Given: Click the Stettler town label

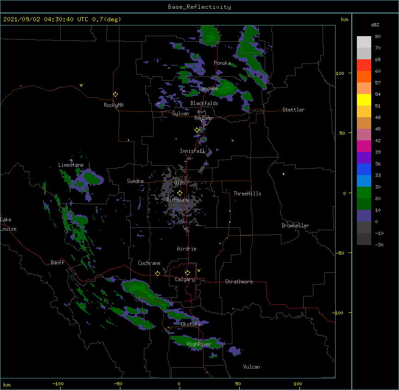Looking at the screenshot, I should [x=293, y=110].
